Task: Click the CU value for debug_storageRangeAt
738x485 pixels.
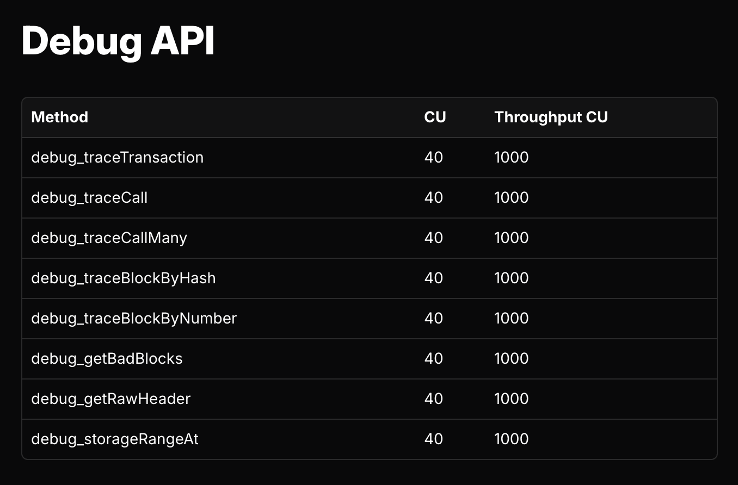Action: 434,439
